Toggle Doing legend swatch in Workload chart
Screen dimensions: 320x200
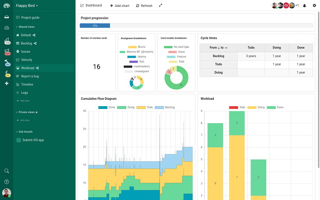pos(252,107)
